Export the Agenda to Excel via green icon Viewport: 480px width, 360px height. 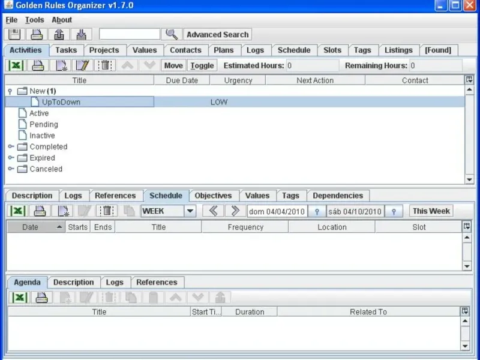19,297
